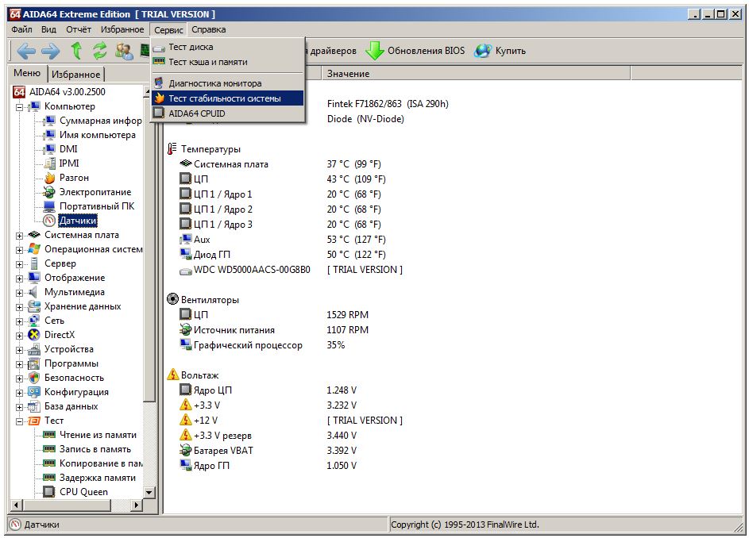This screenshot has width=749, height=538.
Task: Click the AIDA64 v3.00.2500 root icon
Action: pyautogui.click(x=19, y=92)
